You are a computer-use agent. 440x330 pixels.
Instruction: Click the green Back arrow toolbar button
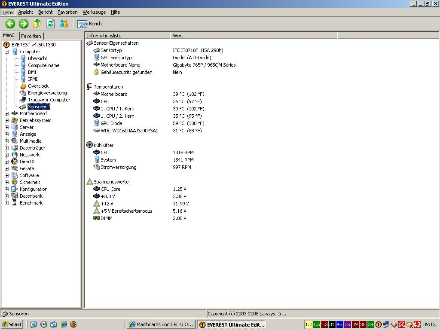click(10, 24)
